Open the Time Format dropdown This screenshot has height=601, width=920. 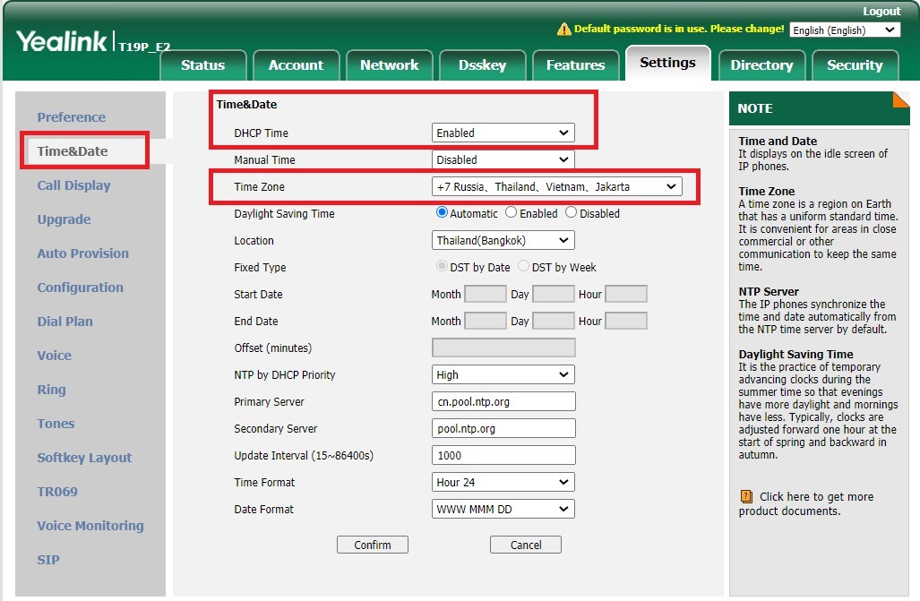[503, 482]
